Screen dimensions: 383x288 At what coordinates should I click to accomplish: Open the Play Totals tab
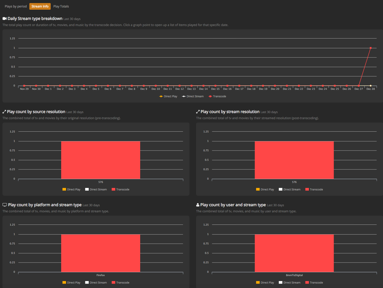point(61,6)
